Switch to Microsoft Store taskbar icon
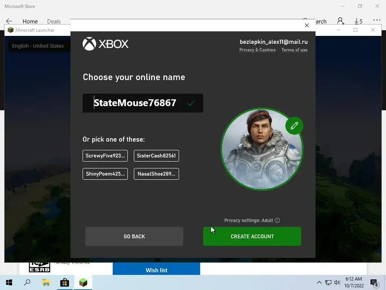 pos(64,282)
